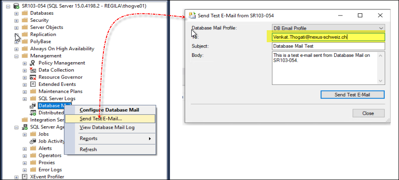399x180 pixels.
Task: Click the Always On High Availability folder icon
Action: pos(25,49)
